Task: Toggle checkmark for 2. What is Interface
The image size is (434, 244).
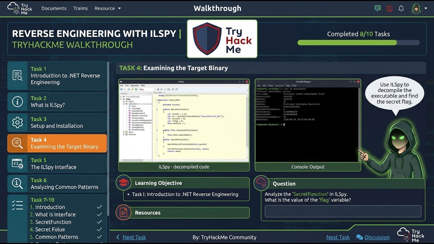Action: click(99, 215)
